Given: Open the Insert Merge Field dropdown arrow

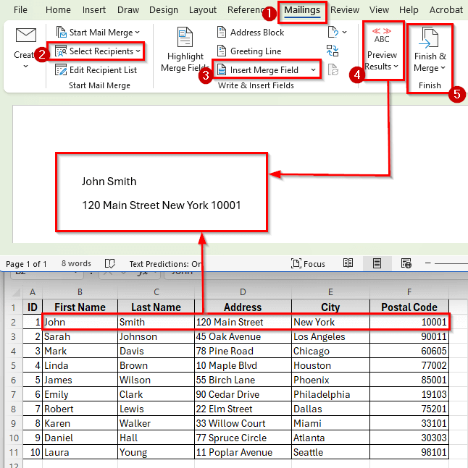Looking at the screenshot, I should pos(313,70).
